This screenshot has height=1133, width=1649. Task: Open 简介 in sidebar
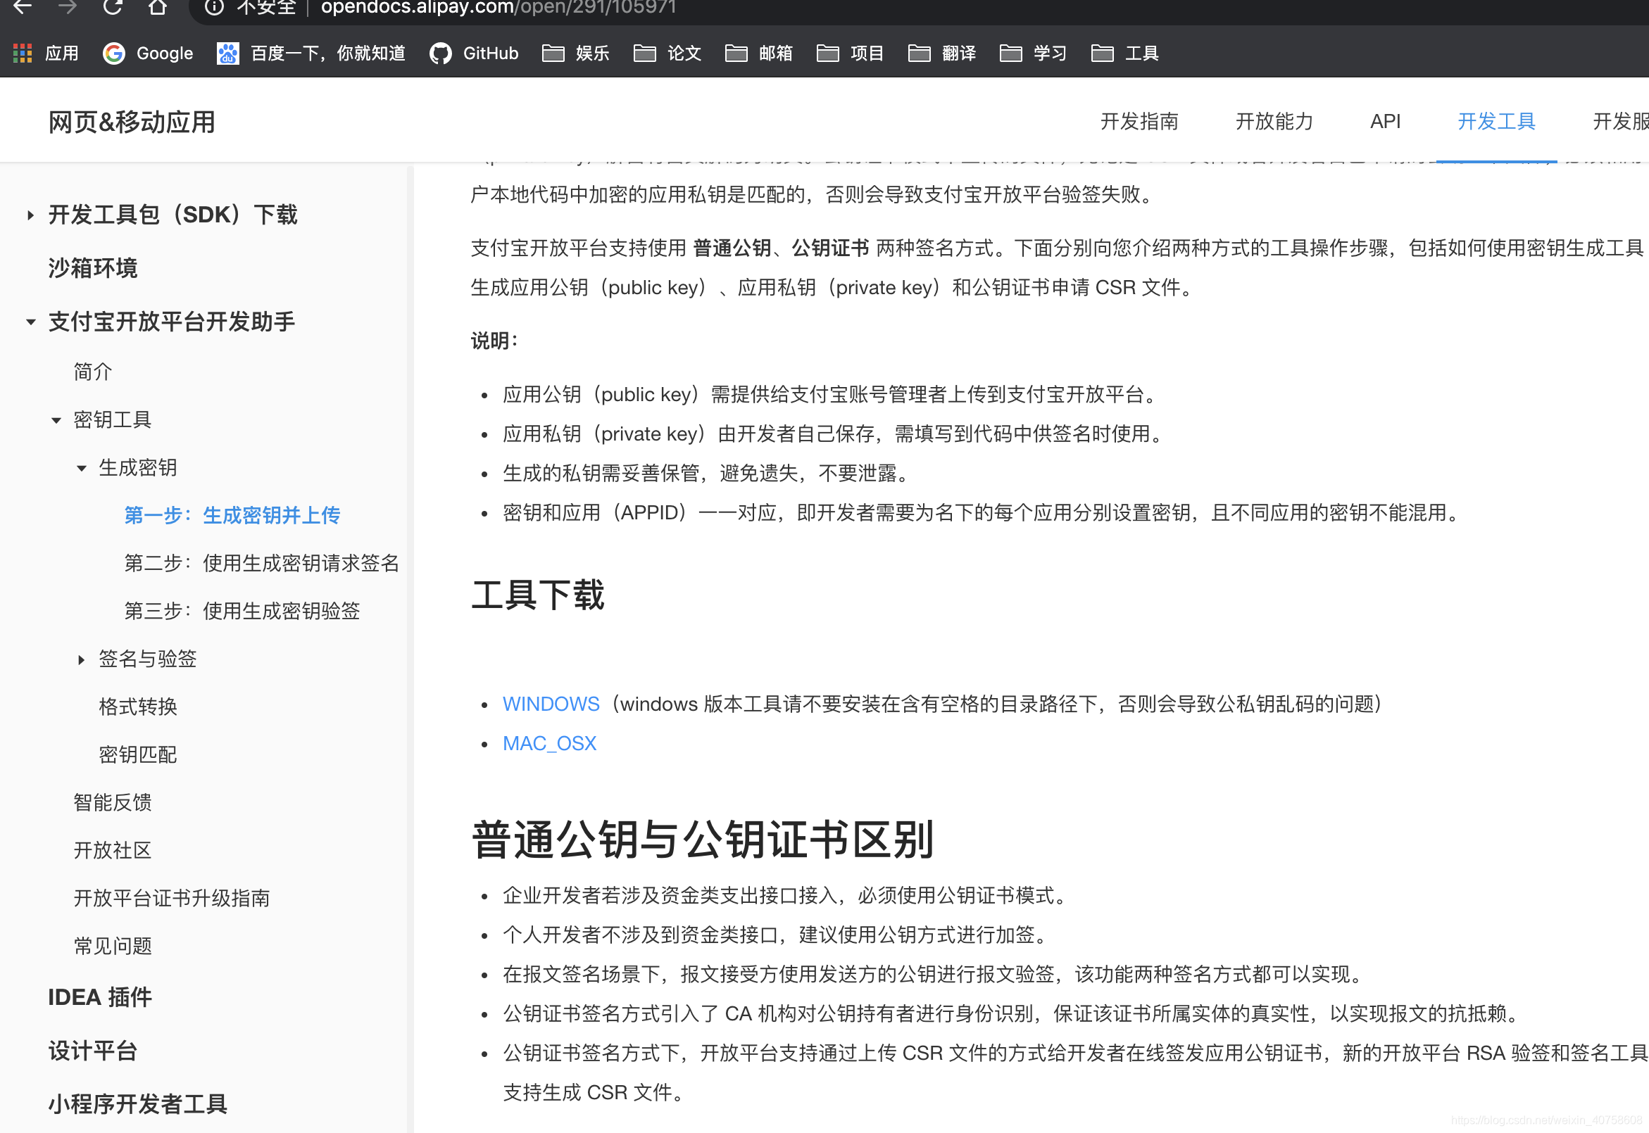(92, 372)
